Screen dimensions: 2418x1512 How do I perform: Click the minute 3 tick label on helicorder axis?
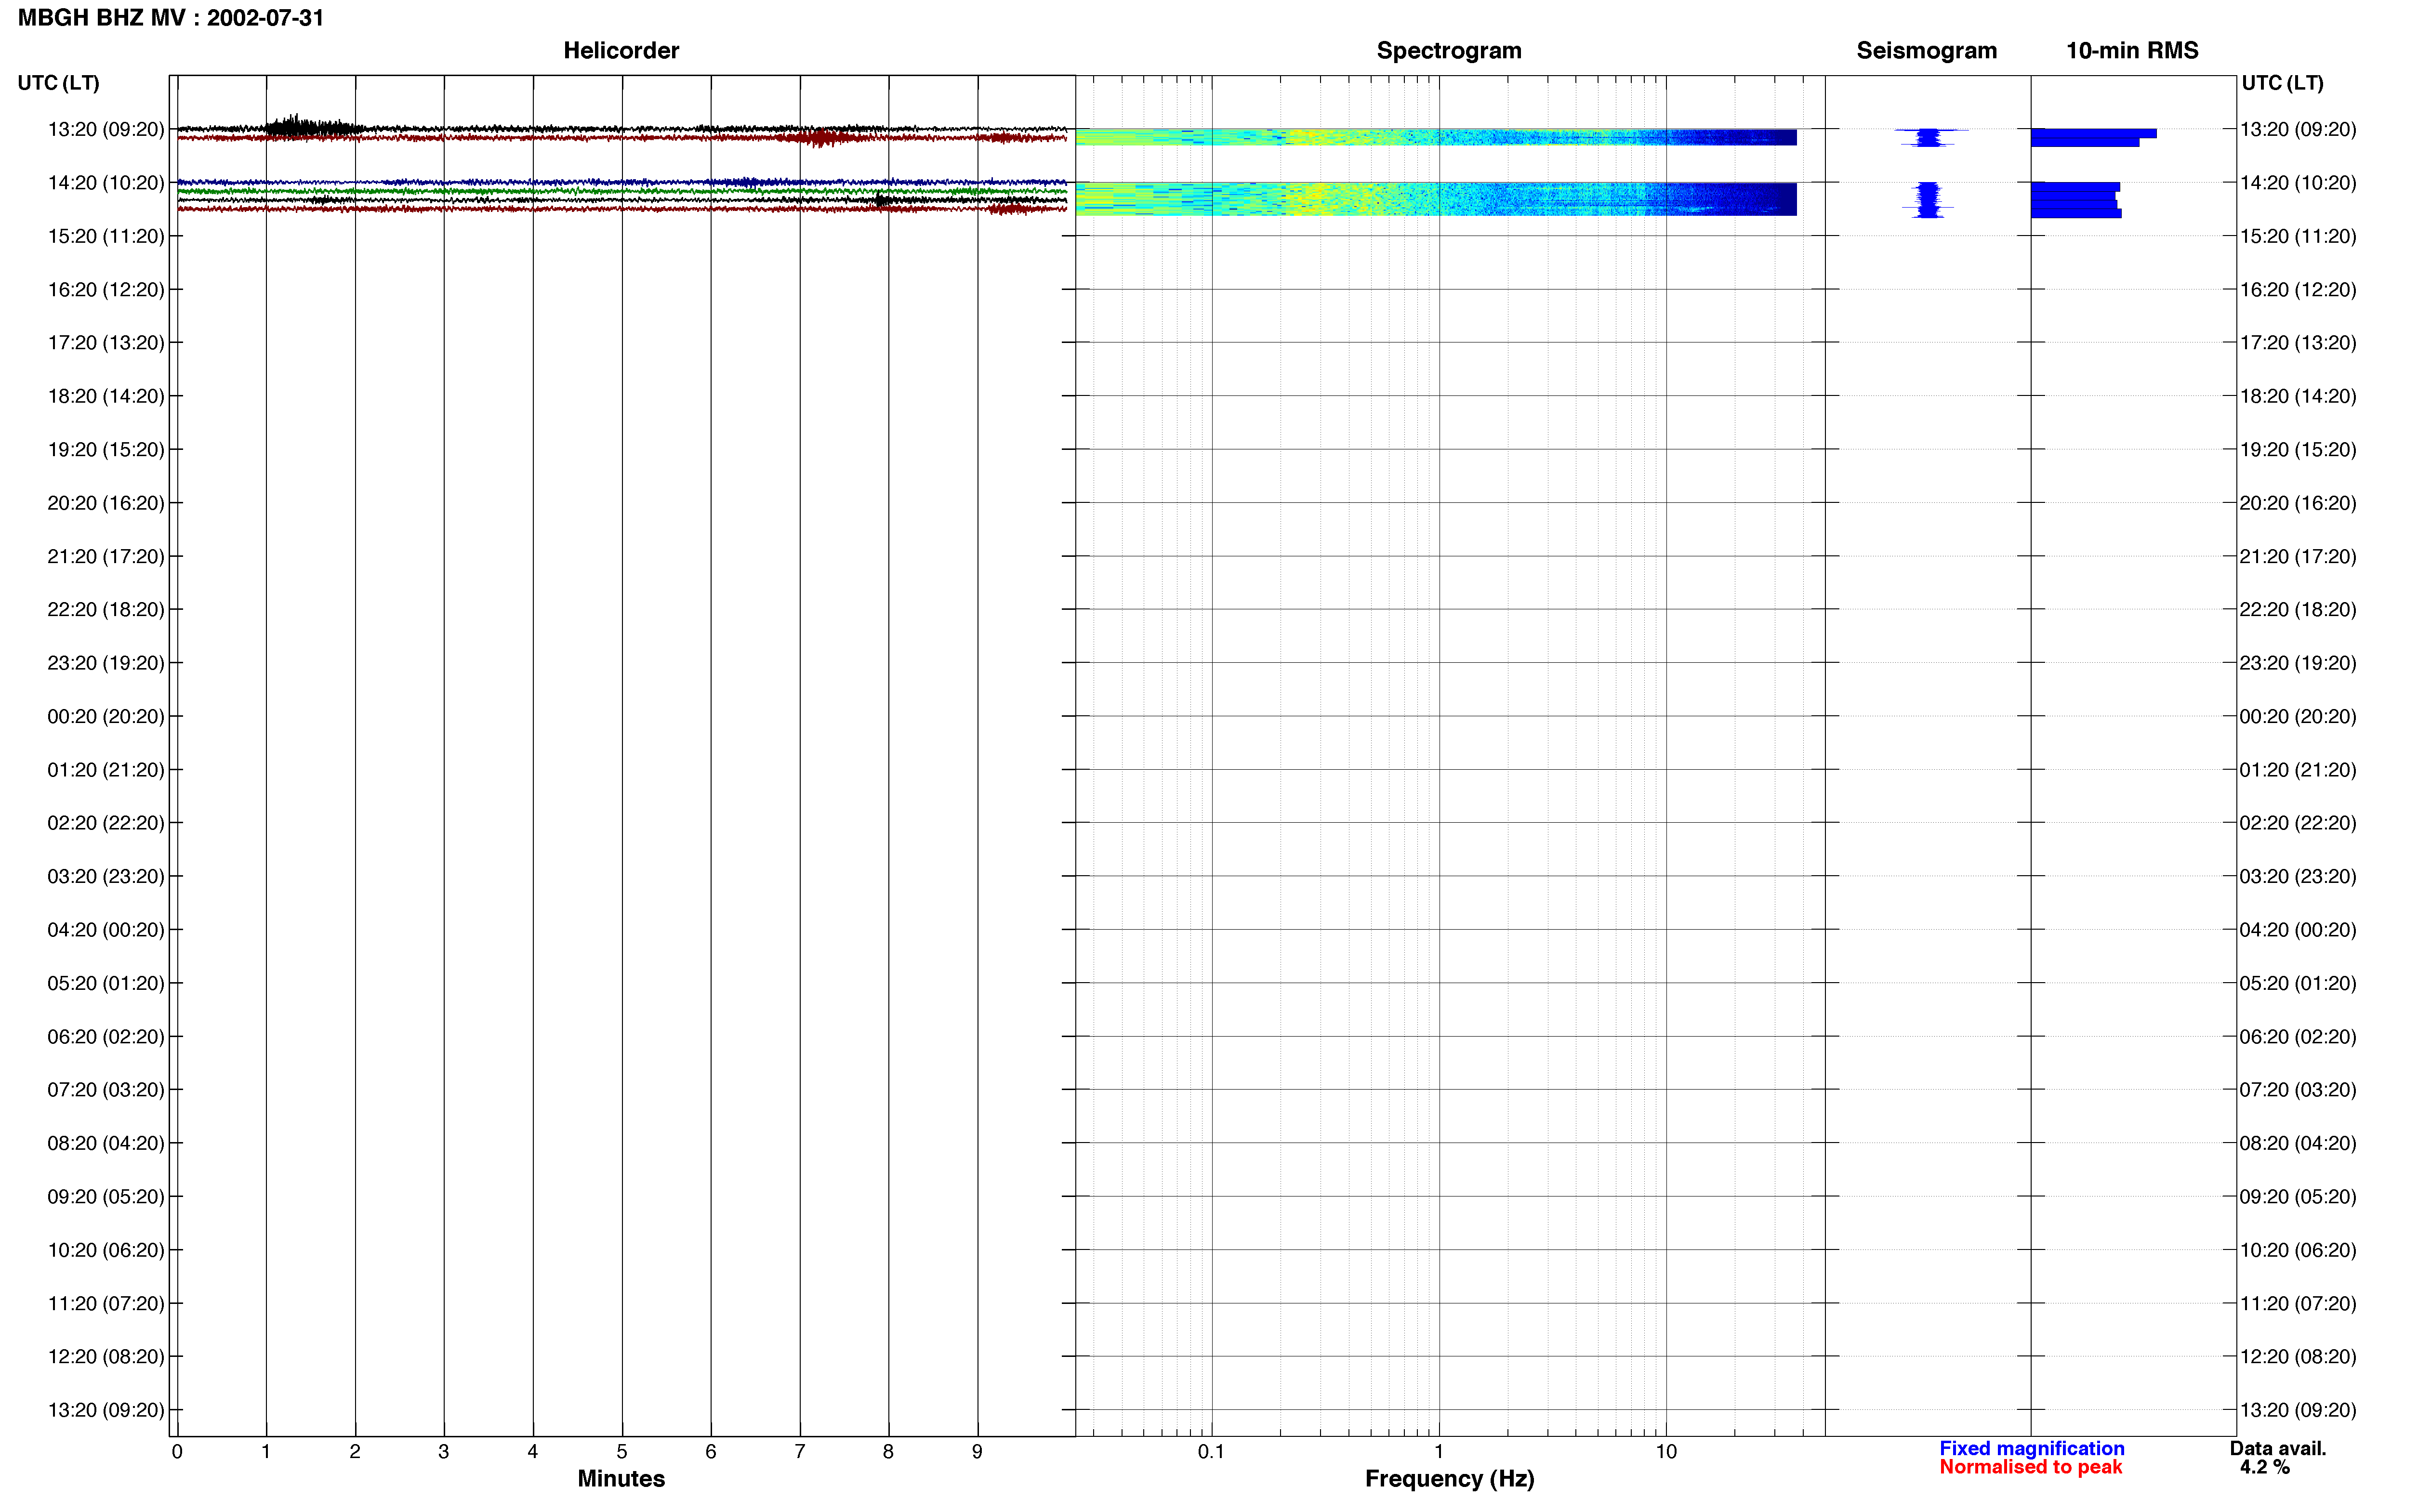443,1451
